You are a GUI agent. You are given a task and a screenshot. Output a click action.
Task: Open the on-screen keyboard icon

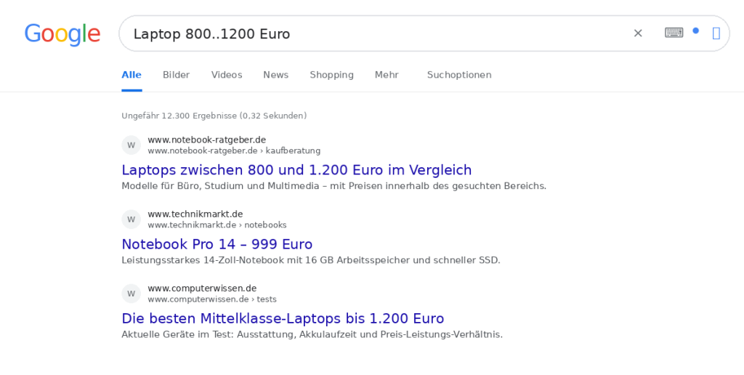point(674,33)
